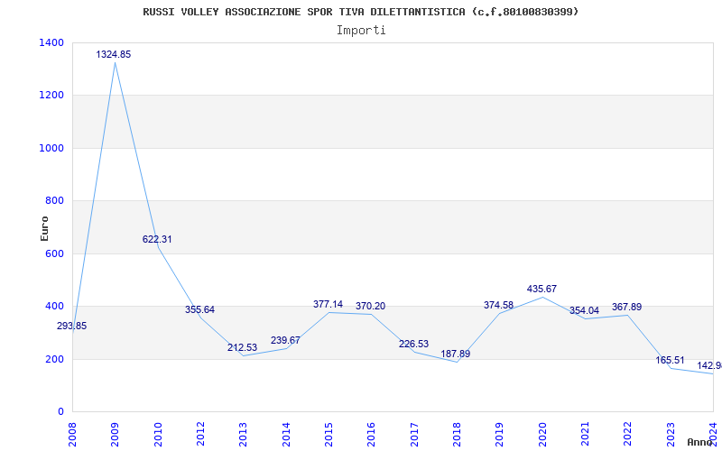
Task: Click the x-axis year 2019
Action: 500,434
